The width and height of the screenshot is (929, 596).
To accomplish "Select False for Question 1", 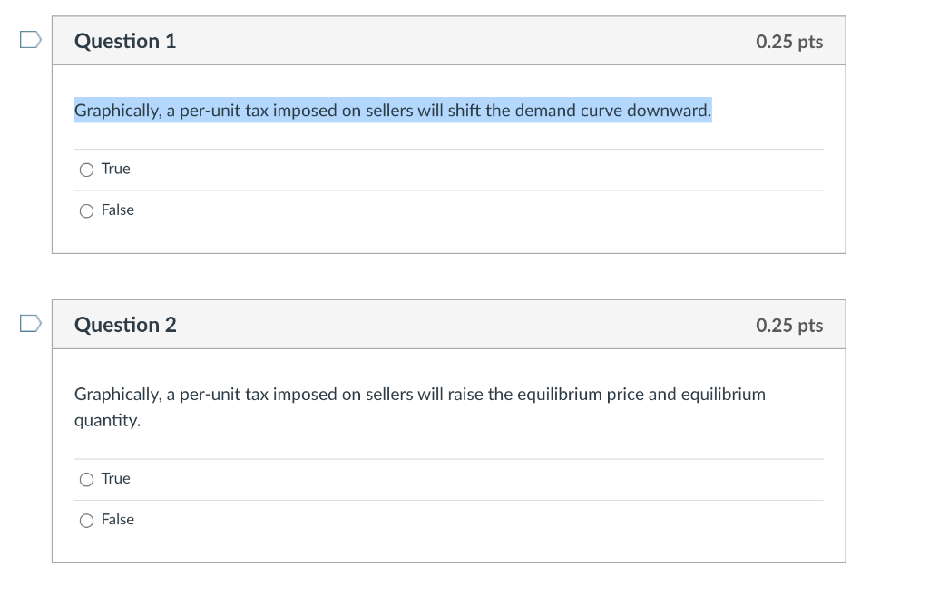I will (86, 210).
